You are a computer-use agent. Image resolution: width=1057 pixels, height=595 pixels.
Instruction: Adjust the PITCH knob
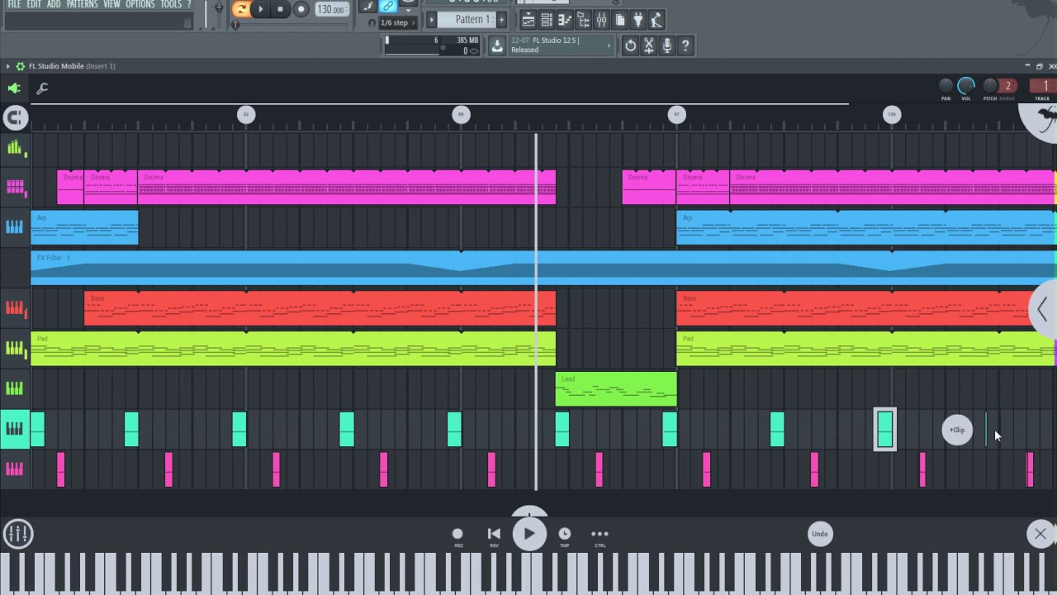[990, 85]
